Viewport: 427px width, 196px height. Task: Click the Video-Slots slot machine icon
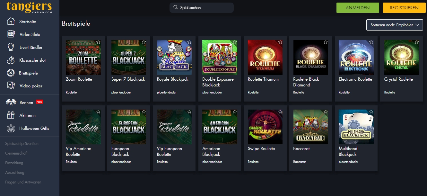pyautogui.click(x=11, y=34)
